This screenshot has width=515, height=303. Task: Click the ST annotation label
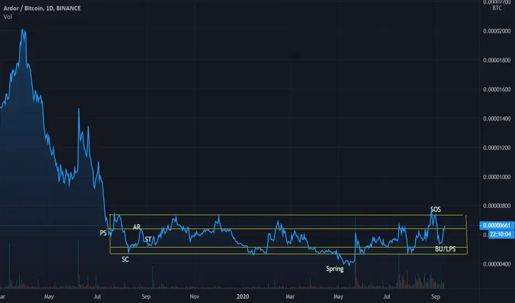coord(148,240)
